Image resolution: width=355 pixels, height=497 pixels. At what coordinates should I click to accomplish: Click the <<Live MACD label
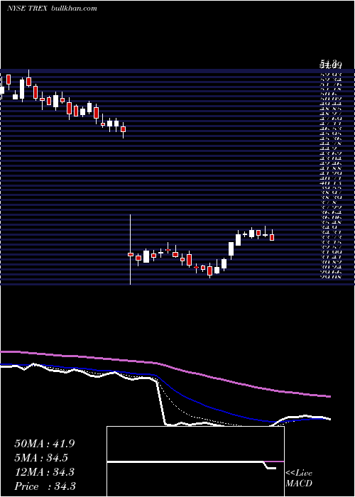click(299, 479)
